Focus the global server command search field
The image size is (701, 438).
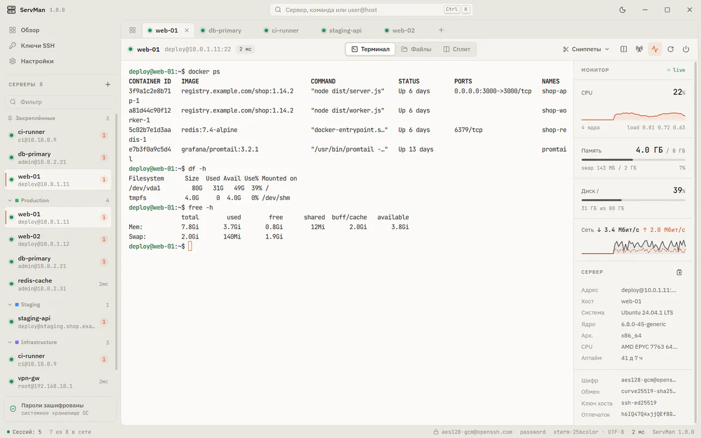(x=371, y=10)
